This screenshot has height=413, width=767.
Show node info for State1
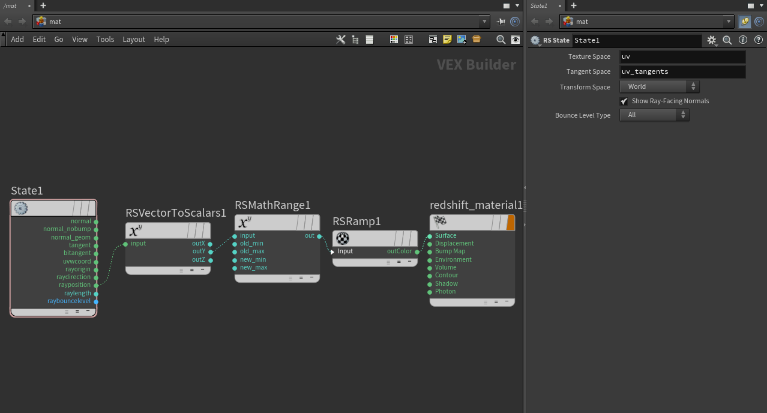coord(743,40)
